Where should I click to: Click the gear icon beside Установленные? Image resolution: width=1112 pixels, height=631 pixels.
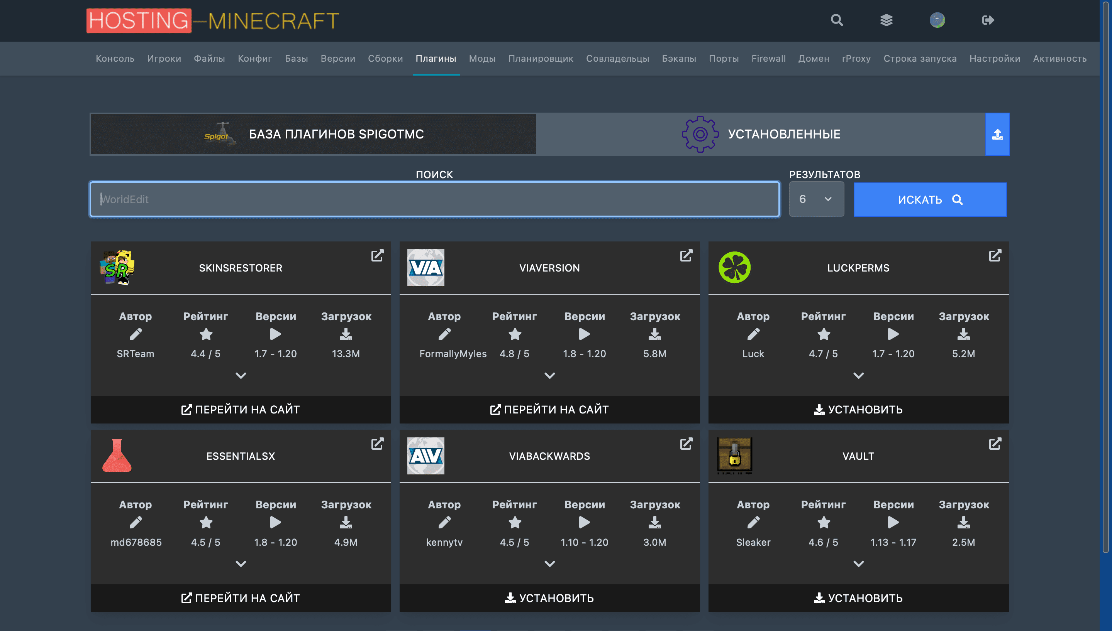pyautogui.click(x=700, y=134)
